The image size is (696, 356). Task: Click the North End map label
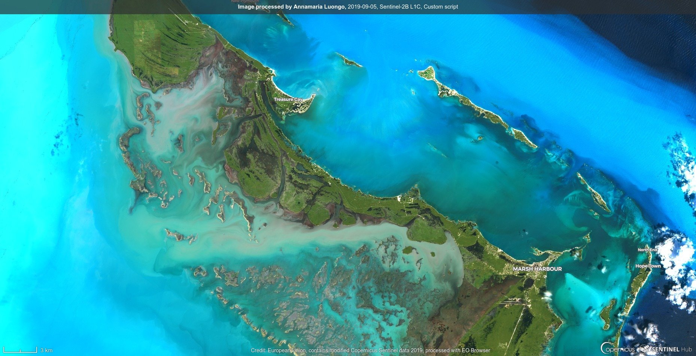point(647,250)
